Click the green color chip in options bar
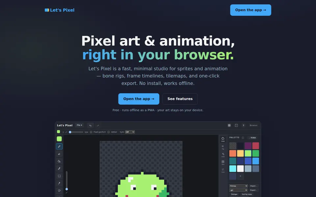 click(x=59, y=132)
